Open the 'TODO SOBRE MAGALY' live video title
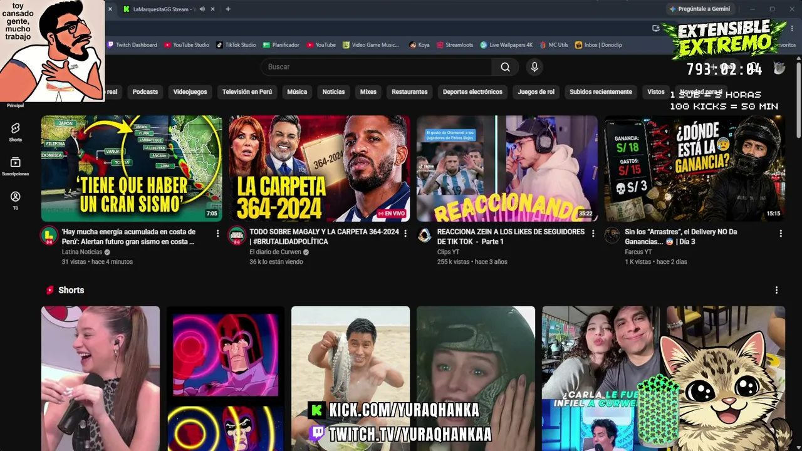 [324, 236]
